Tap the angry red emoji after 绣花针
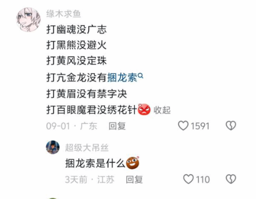The image size is (256, 199). click(x=144, y=110)
